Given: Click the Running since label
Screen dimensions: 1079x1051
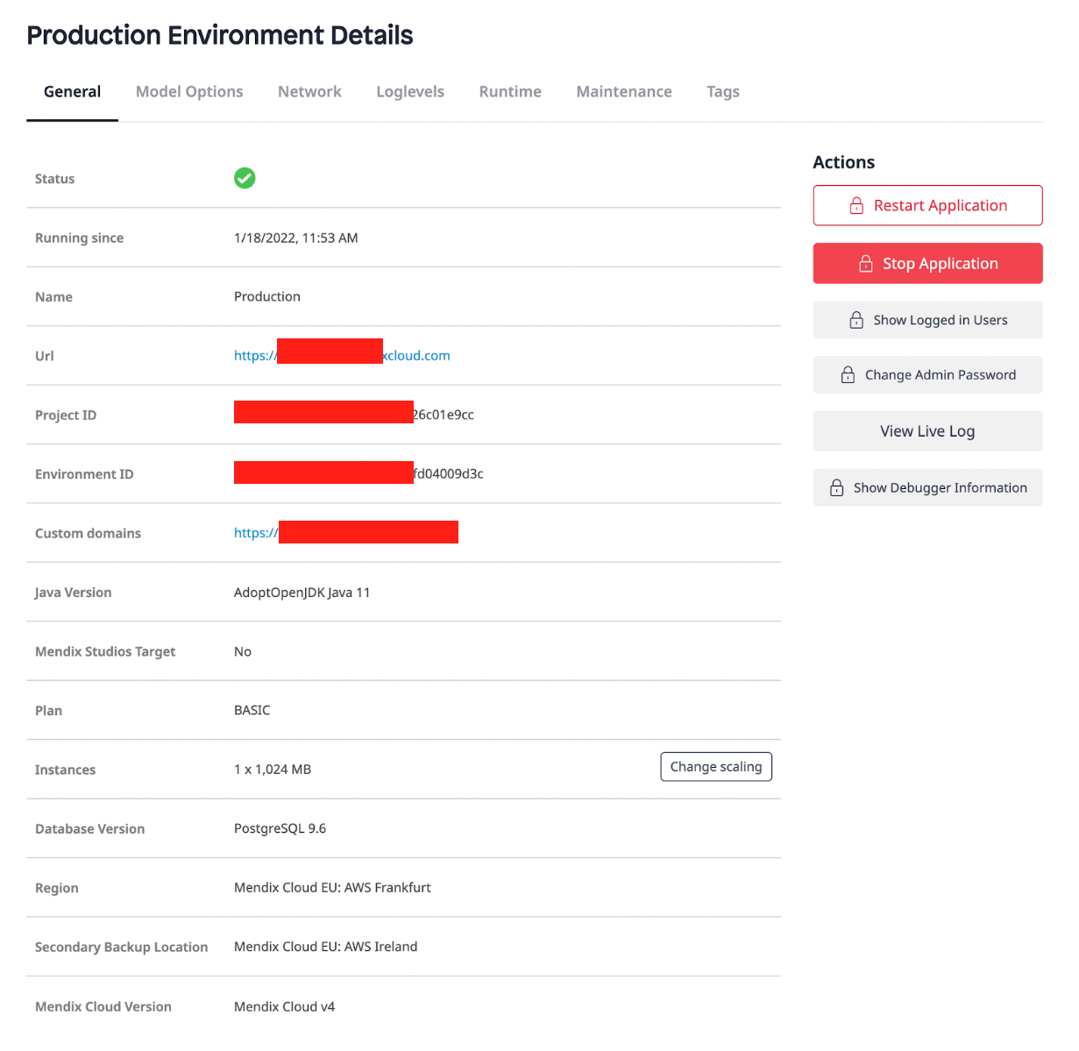Looking at the screenshot, I should pyautogui.click(x=79, y=238).
